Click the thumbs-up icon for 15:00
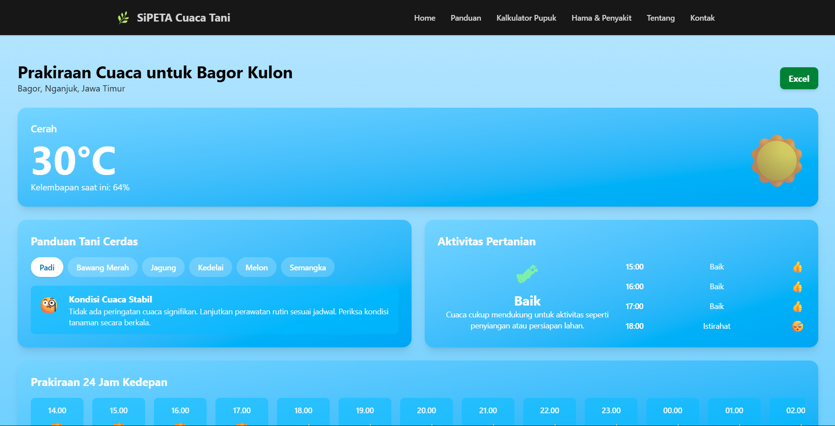Image resolution: width=835 pixels, height=426 pixels. point(797,267)
